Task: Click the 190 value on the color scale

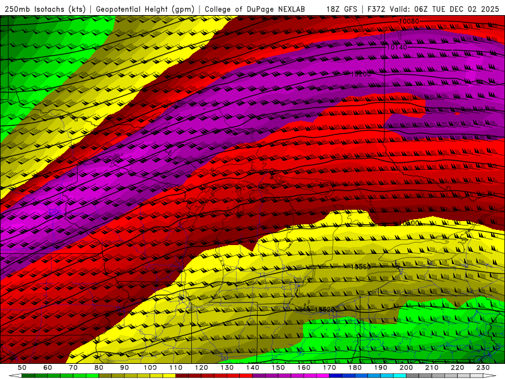Action: [381, 368]
